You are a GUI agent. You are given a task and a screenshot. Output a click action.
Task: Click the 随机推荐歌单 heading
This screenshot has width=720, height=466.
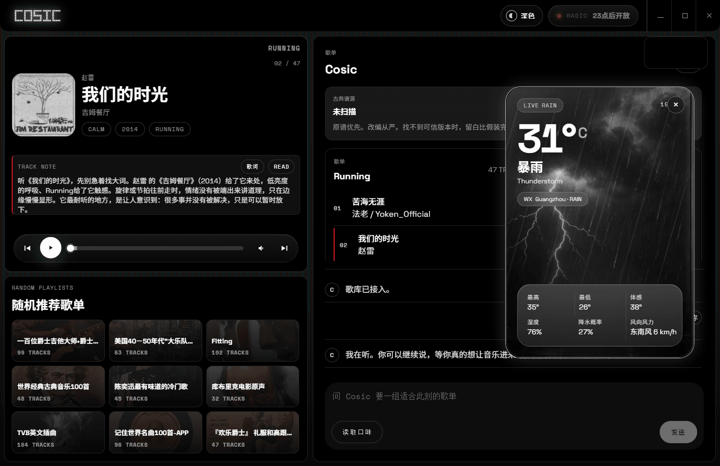[48, 305]
